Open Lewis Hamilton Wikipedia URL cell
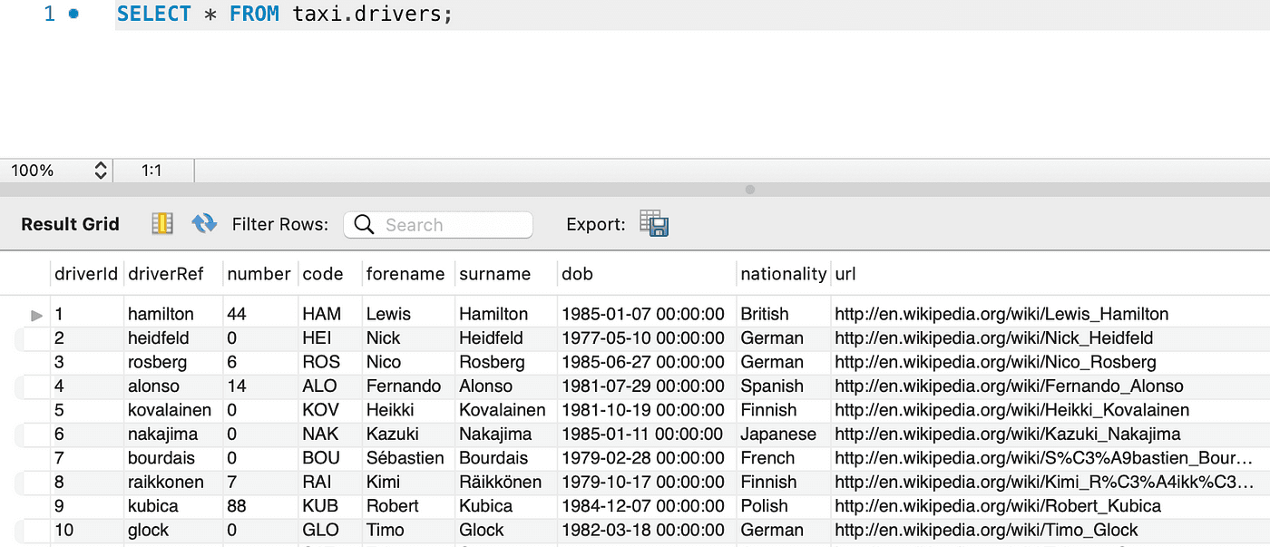Image resolution: width=1270 pixels, height=547 pixels. point(1001,314)
